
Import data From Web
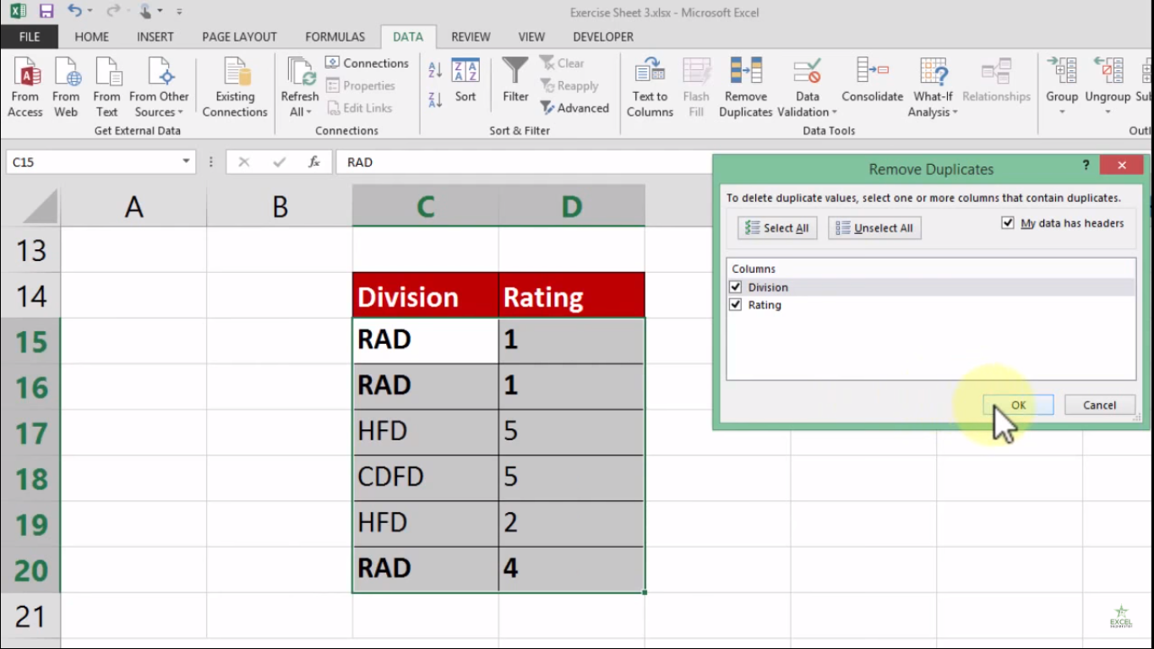[66, 88]
